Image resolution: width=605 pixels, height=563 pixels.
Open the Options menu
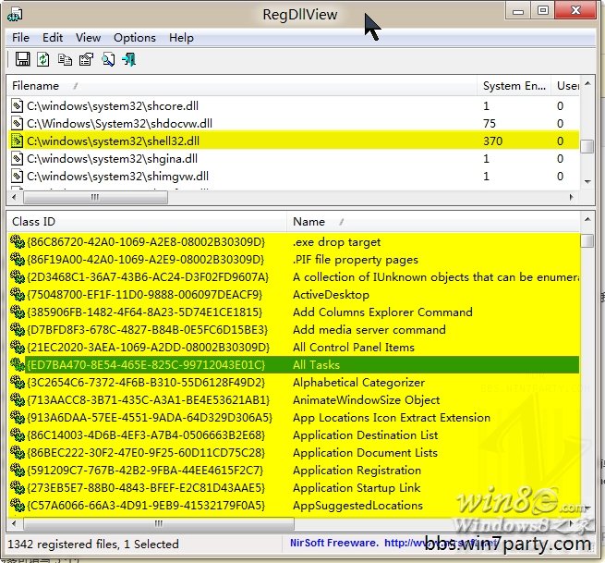tap(135, 38)
